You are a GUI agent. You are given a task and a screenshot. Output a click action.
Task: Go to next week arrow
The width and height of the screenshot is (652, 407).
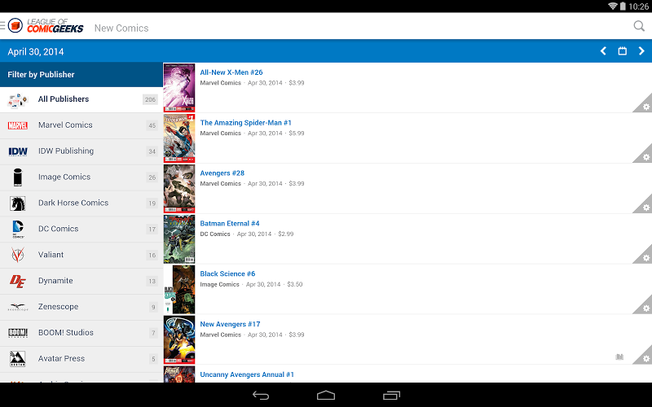(641, 51)
